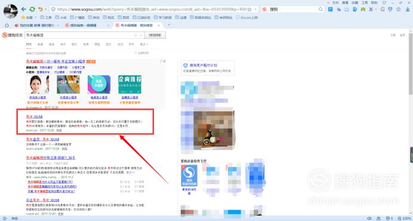Expand the 更多 search category dropdown
Image resolution: width=413 pixels, height=221 pixels.
pos(144,45)
